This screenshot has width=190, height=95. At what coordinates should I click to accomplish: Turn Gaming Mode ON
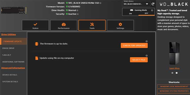(x=130, y=14)
